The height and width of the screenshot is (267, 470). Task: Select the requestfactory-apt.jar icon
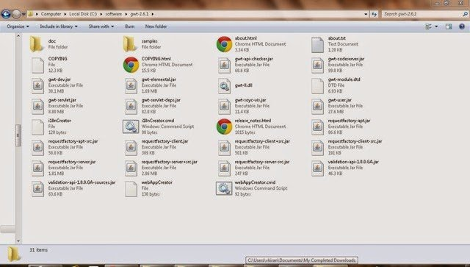(317, 127)
